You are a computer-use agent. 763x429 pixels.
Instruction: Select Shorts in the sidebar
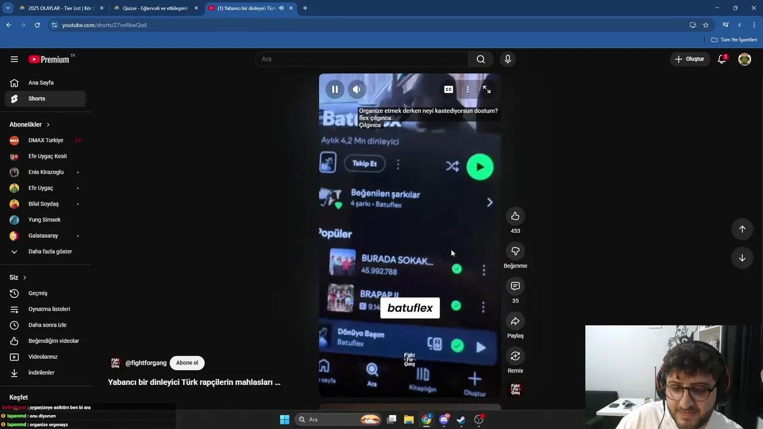(45, 98)
